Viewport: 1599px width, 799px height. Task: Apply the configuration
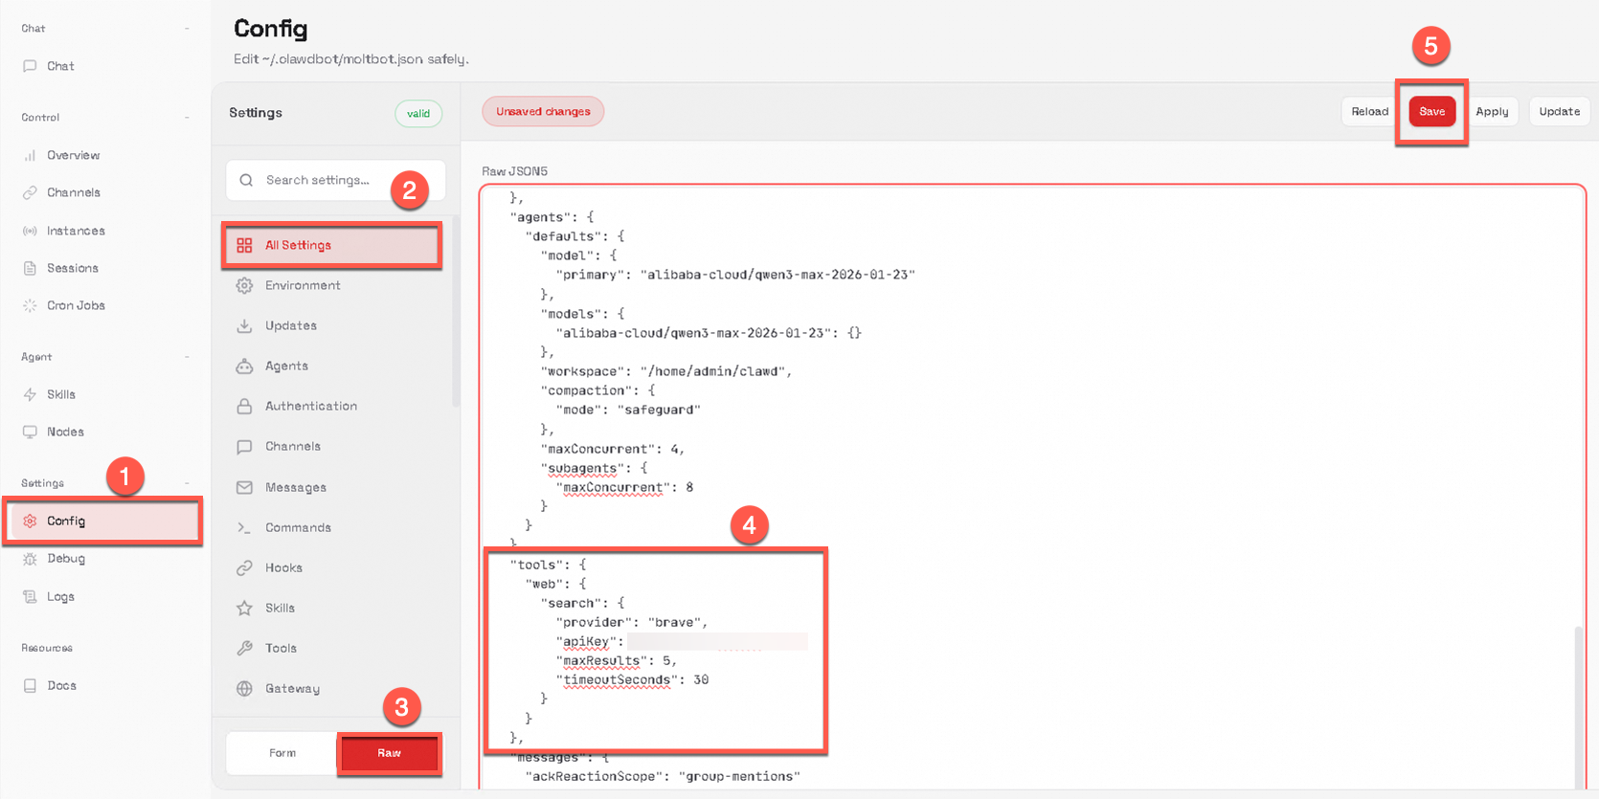pos(1492,111)
